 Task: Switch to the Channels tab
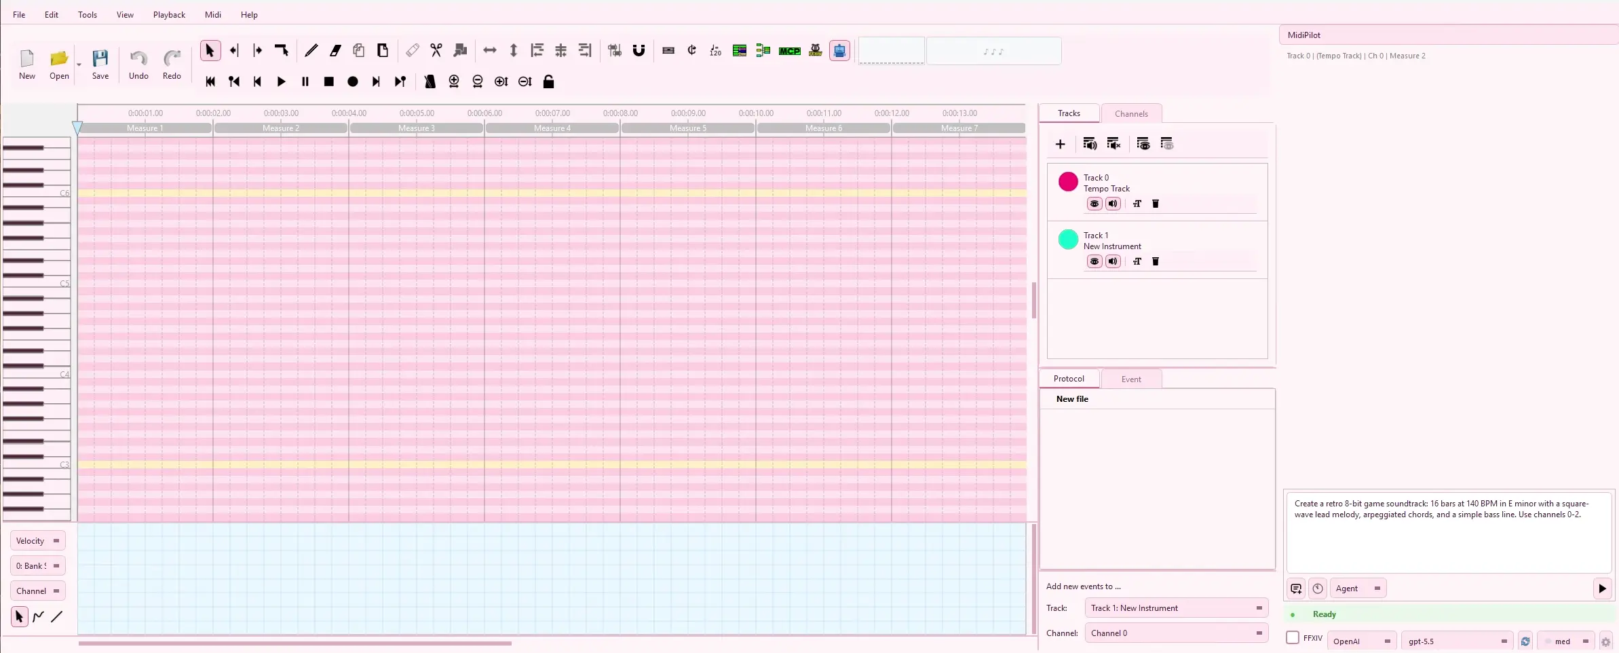tap(1131, 113)
